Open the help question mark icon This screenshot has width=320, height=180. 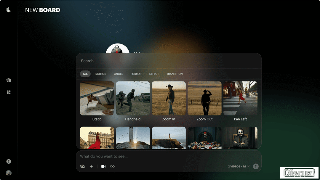[9, 162]
